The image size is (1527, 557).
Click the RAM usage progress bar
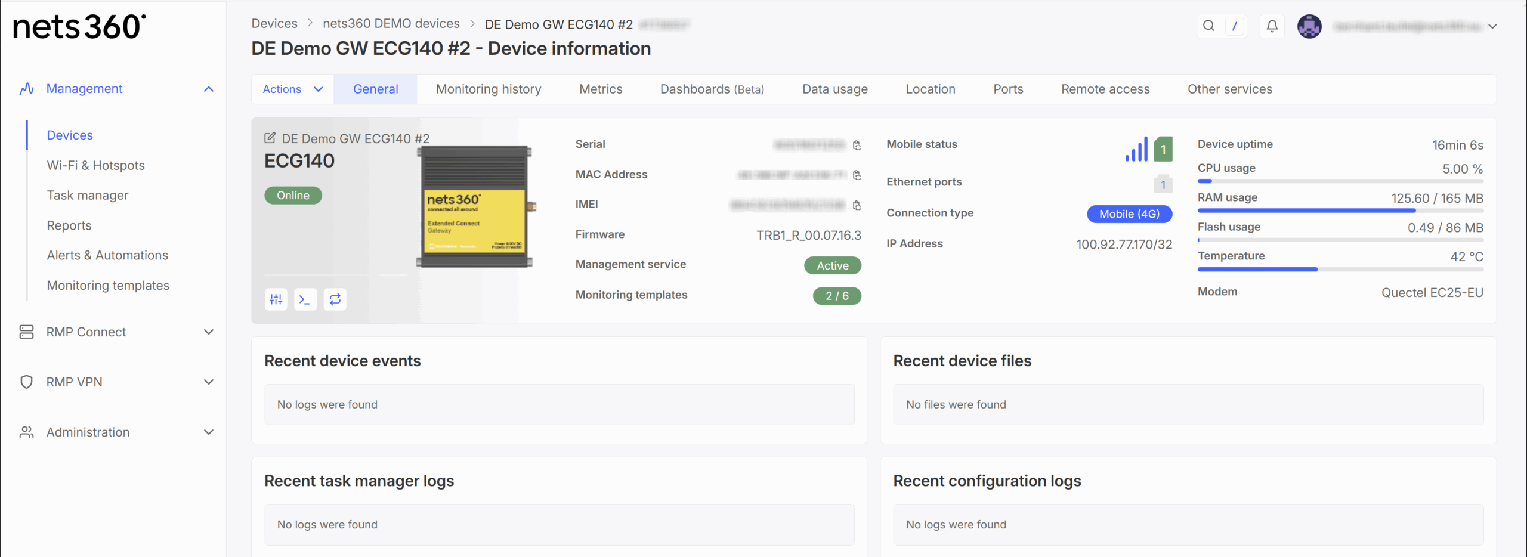pyautogui.click(x=1340, y=211)
